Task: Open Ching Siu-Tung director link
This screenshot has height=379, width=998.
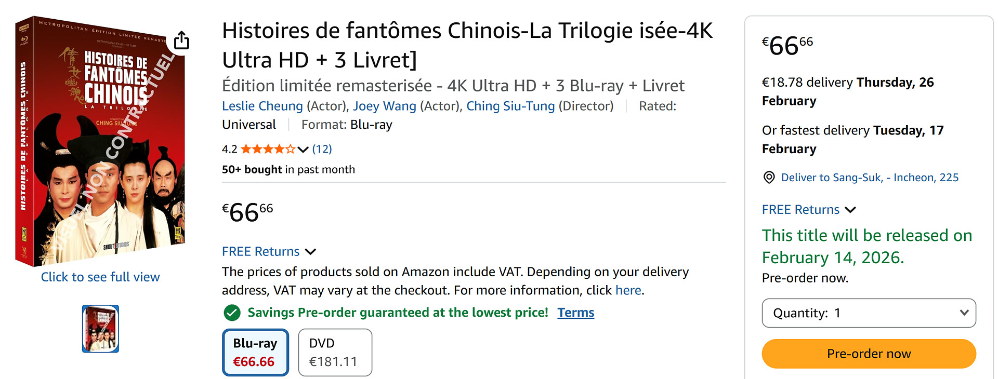Action: (510, 106)
